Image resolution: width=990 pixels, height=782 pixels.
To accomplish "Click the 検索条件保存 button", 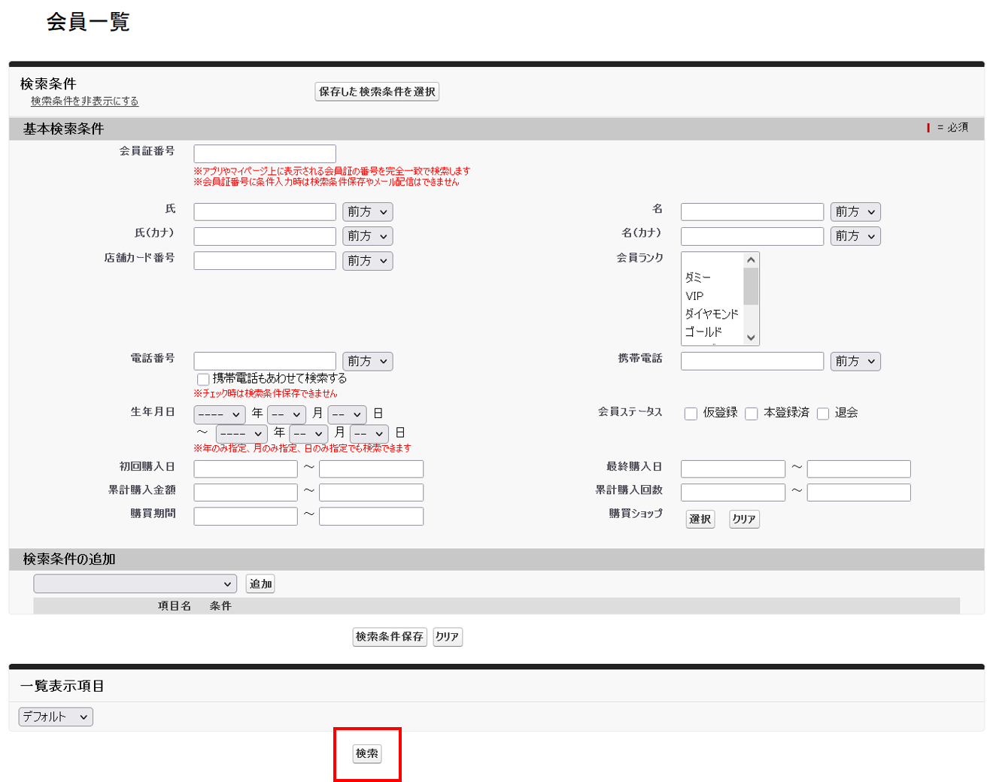I will [x=389, y=636].
